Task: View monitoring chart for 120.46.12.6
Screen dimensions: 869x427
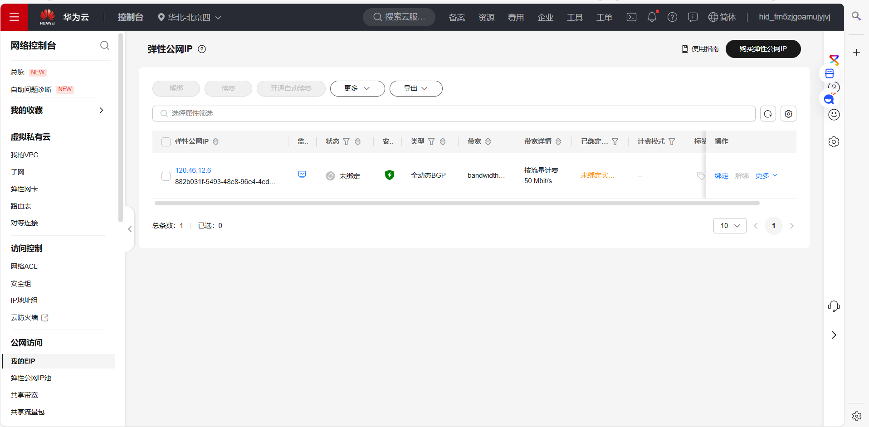Action: click(x=302, y=175)
